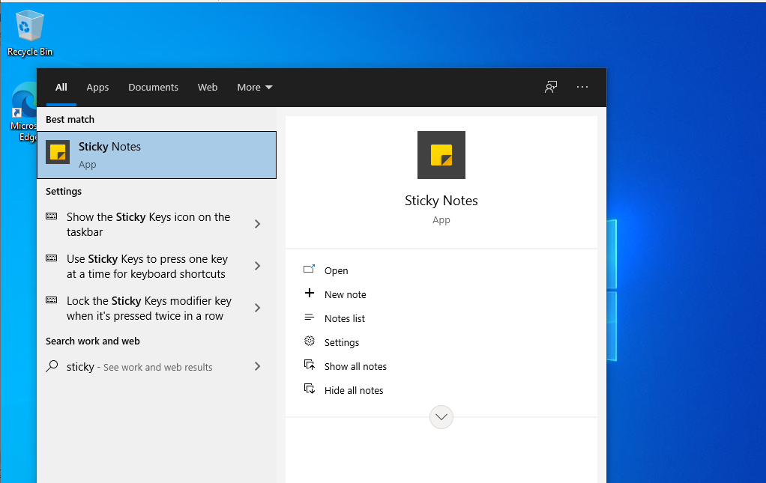Viewport: 766px width, 483px height.
Task: Open the More dropdown filter
Action: click(255, 88)
